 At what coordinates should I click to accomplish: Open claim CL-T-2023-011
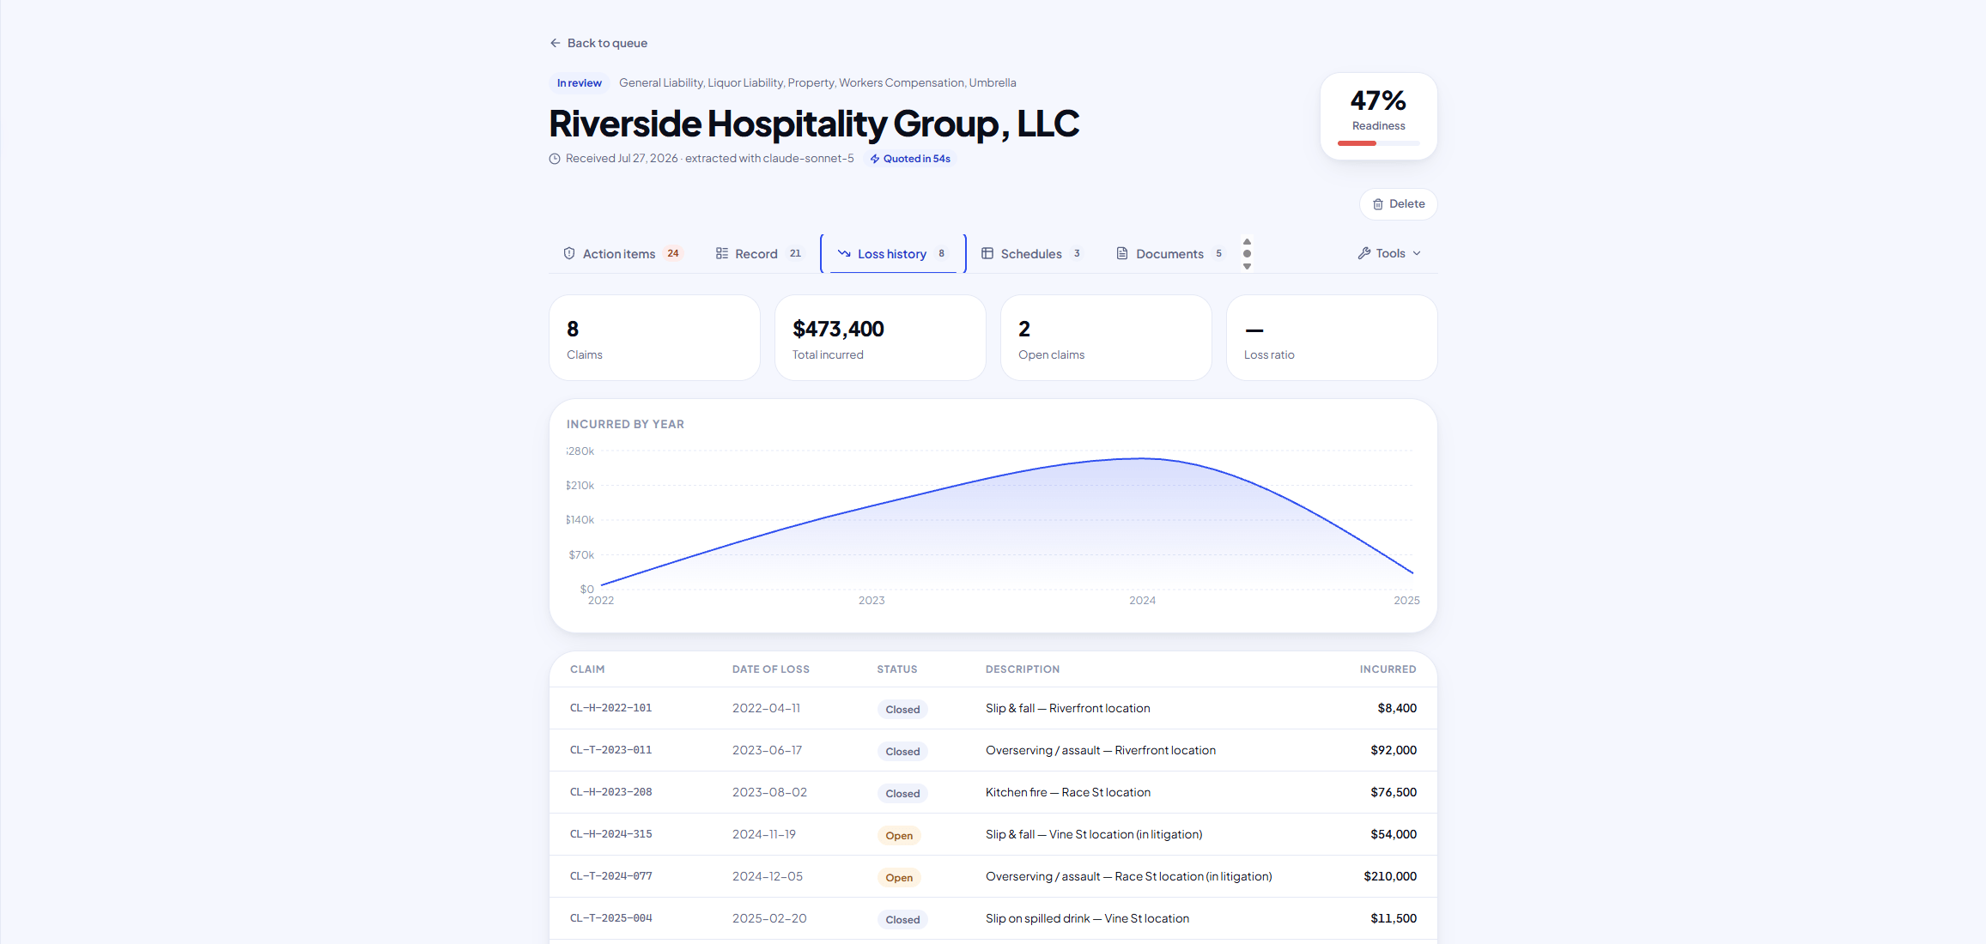[611, 751]
